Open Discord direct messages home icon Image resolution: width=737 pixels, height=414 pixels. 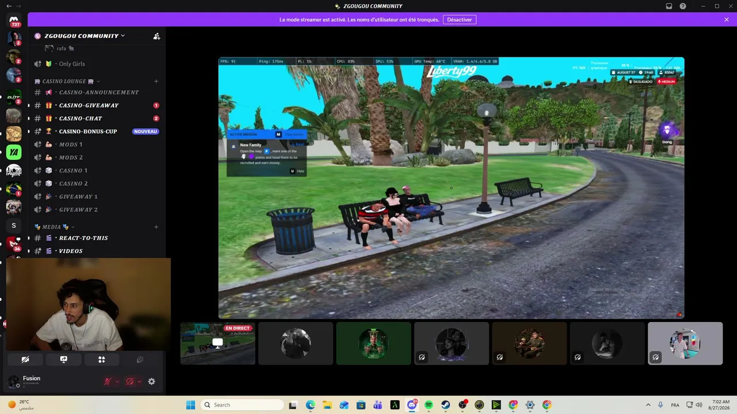coord(14,20)
